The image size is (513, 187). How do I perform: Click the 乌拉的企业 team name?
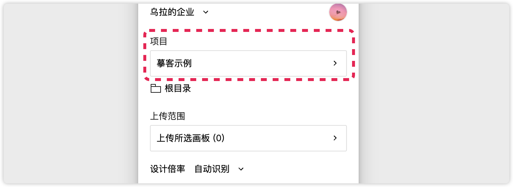point(172,12)
